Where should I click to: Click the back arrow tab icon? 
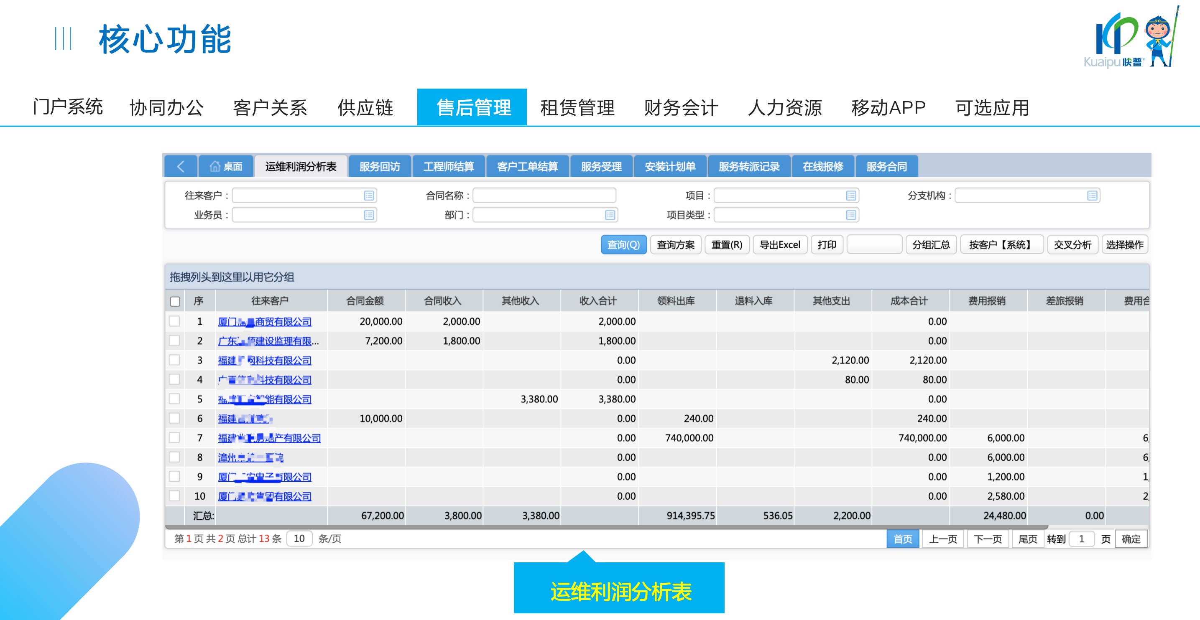[x=181, y=166]
